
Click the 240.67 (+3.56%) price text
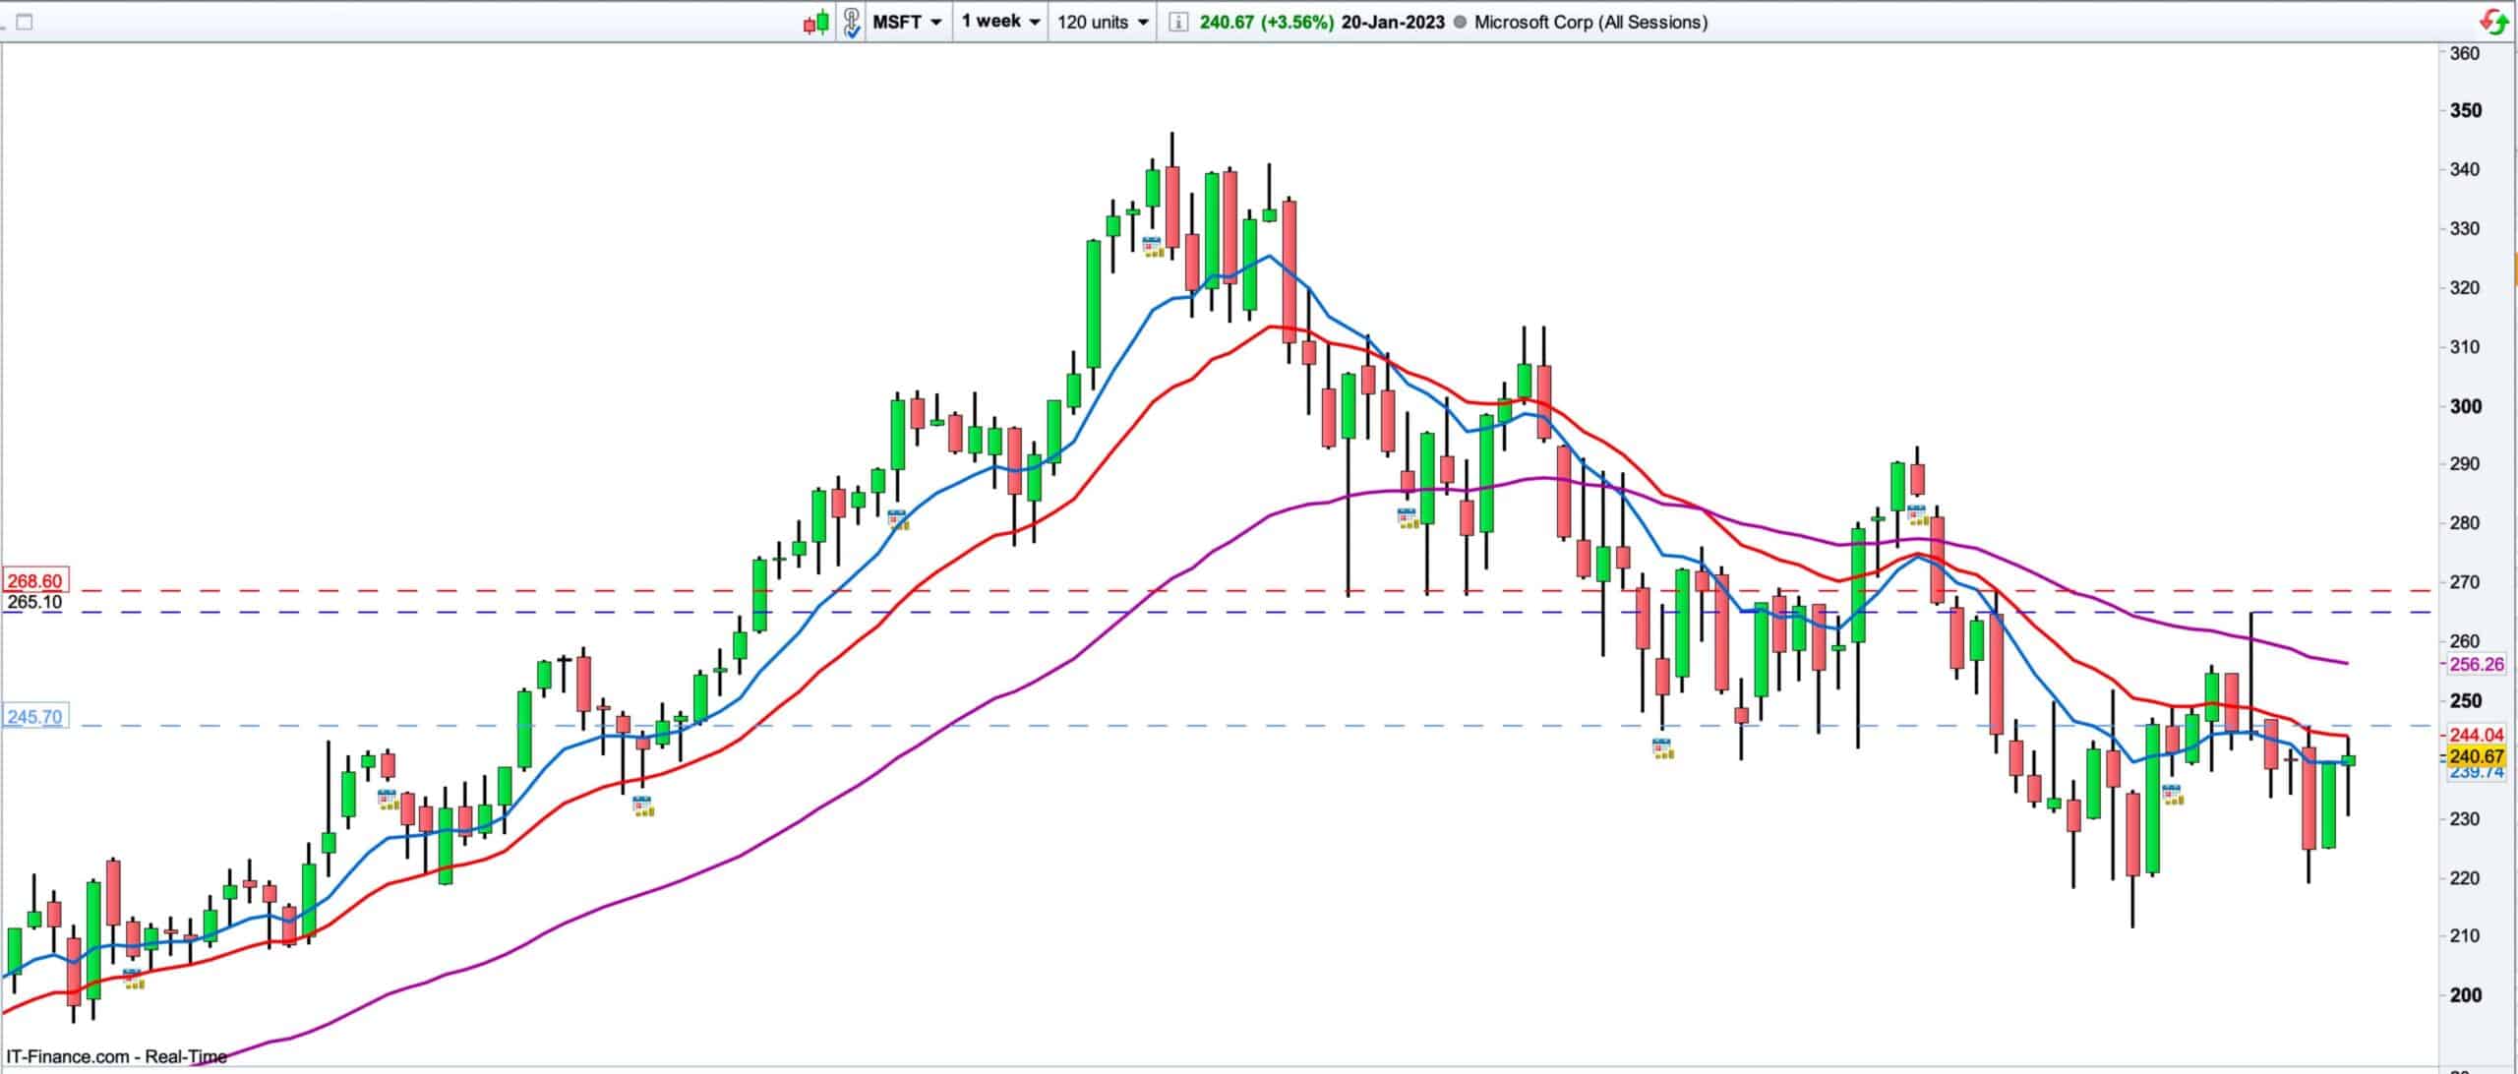coord(1266,22)
